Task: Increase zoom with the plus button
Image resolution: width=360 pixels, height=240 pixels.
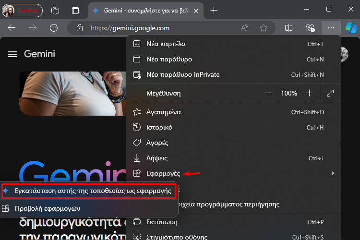Action: (x=309, y=93)
